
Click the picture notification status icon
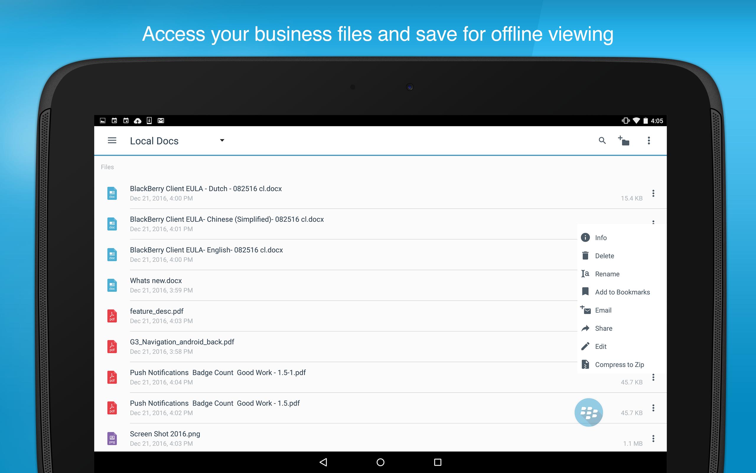(x=102, y=121)
